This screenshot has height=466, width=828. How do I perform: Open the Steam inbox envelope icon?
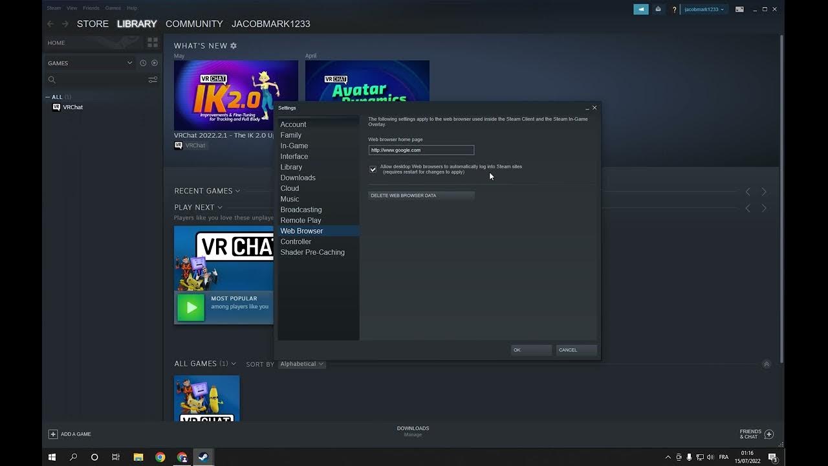(x=658, y=9)
